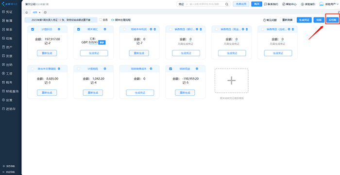Image resolution: width=340 pixels, height=175 pixels.
Task: Open the 发票 sidebar menu
Action: 7,56
